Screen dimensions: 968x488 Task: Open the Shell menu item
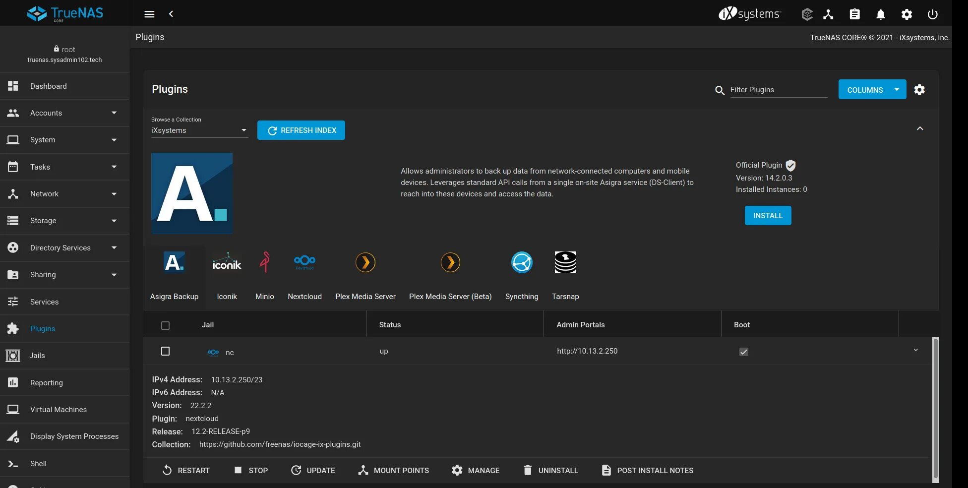[x=65, y=463]
